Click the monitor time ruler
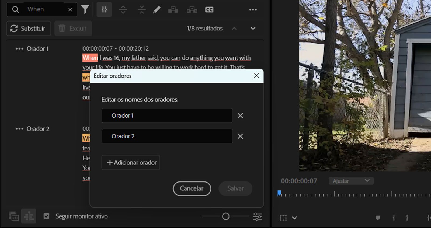The width and height of the screenshot is (431, 228). pos(354,194)
